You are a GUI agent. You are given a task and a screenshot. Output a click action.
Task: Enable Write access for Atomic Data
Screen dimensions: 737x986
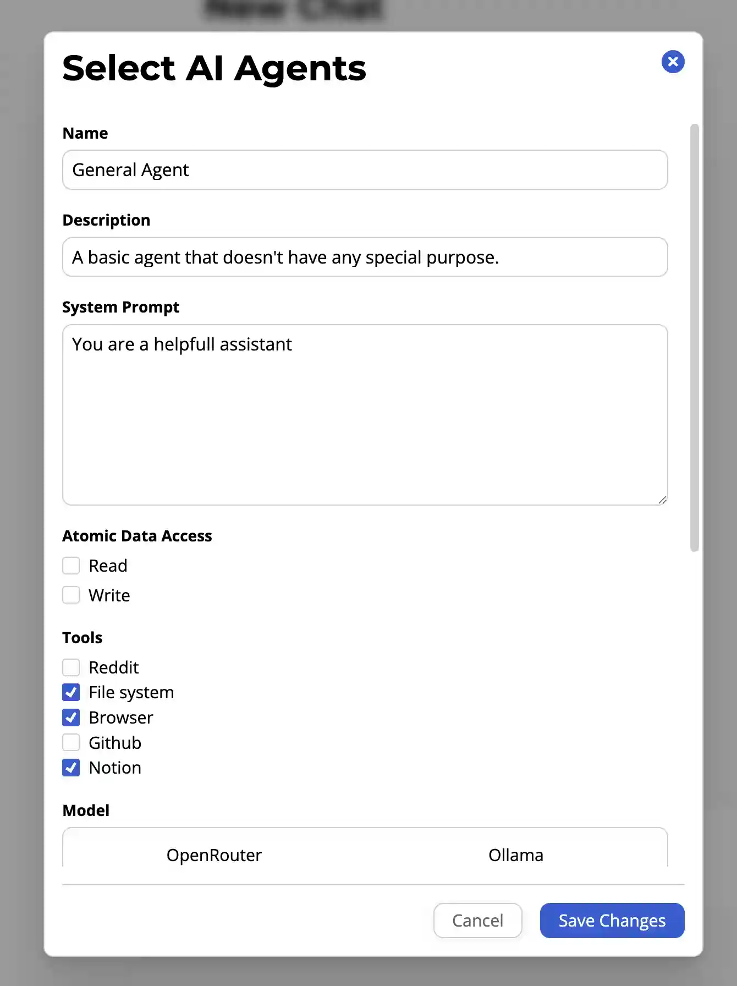point(71,595)
